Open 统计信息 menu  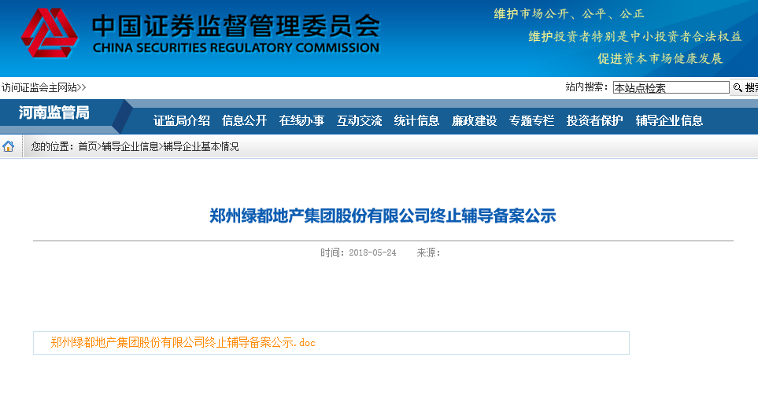click(416, 120)
